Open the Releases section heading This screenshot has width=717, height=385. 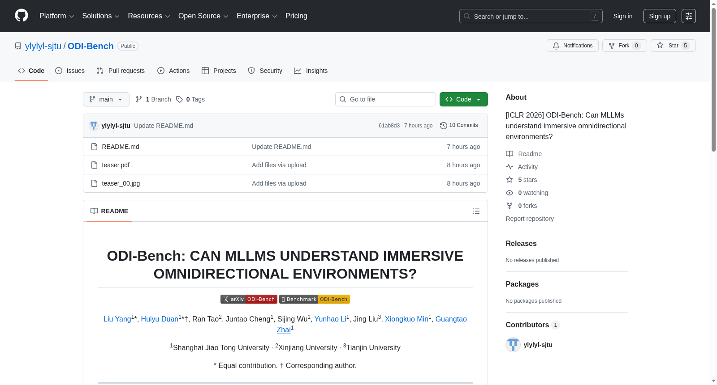coord(521,244)
